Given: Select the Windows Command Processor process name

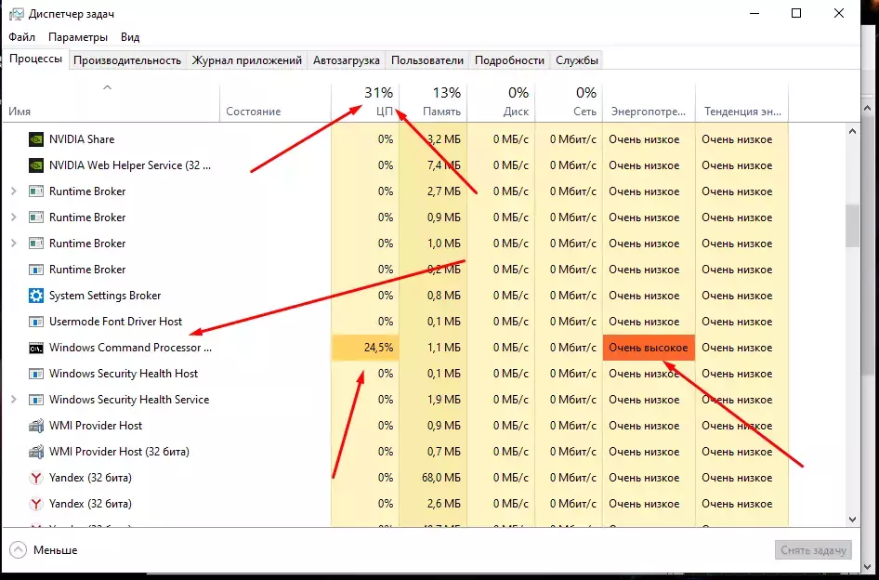Looking at the screenshot, I should 131,348.
